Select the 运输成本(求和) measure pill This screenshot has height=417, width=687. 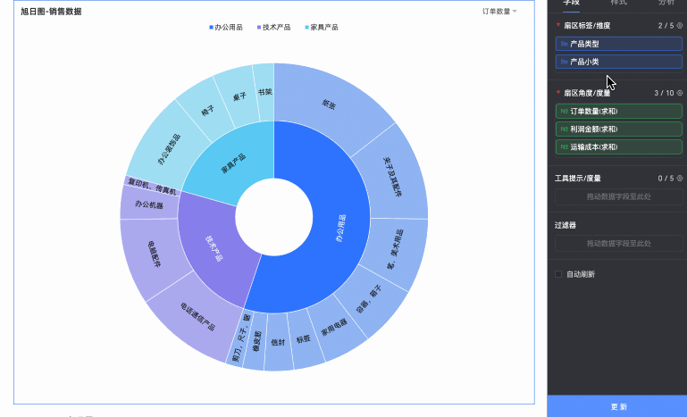pos(618,147)
